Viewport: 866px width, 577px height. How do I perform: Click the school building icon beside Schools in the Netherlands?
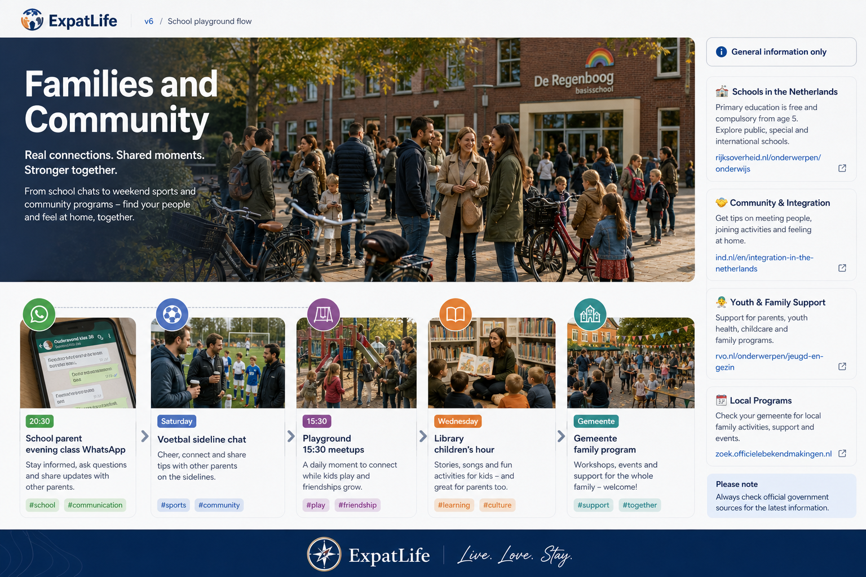click(x=722, y=91)
